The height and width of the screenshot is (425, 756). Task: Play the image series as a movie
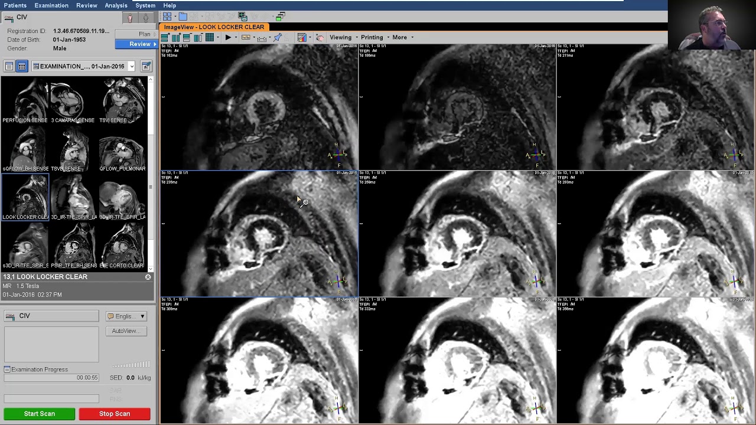[229, 37]
